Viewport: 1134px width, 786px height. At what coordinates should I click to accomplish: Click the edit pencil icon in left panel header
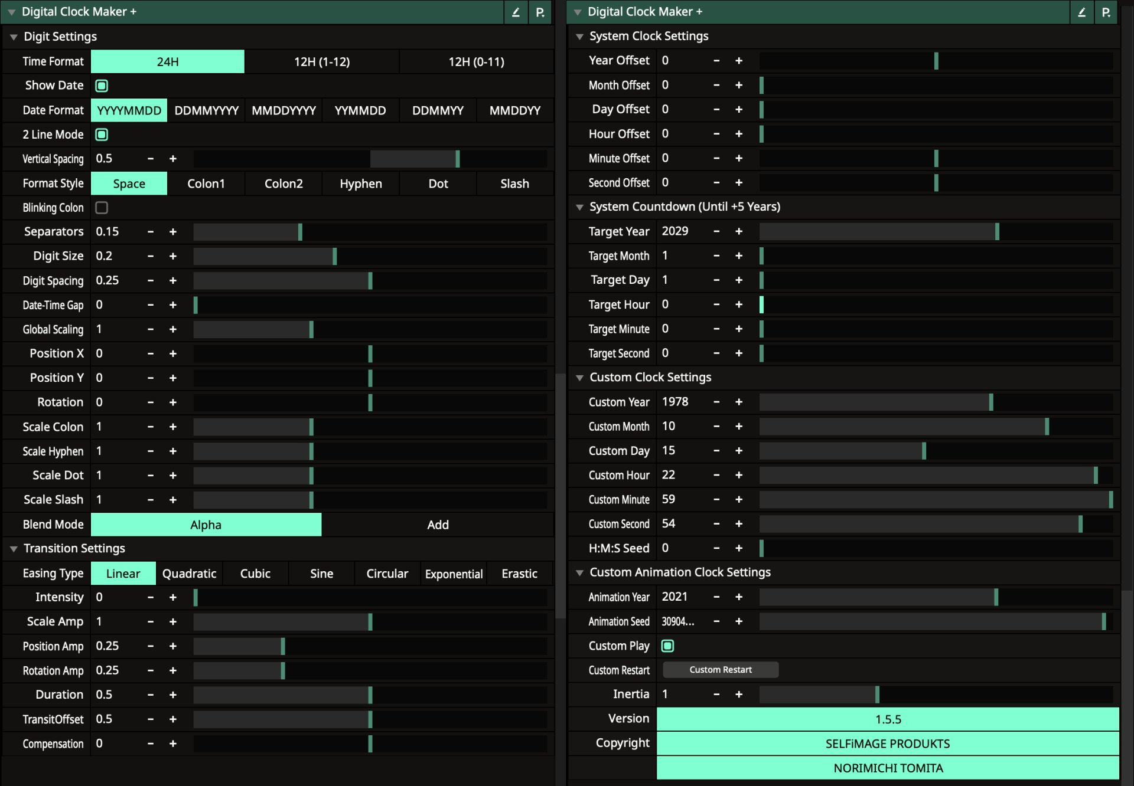tap(516, 12)
